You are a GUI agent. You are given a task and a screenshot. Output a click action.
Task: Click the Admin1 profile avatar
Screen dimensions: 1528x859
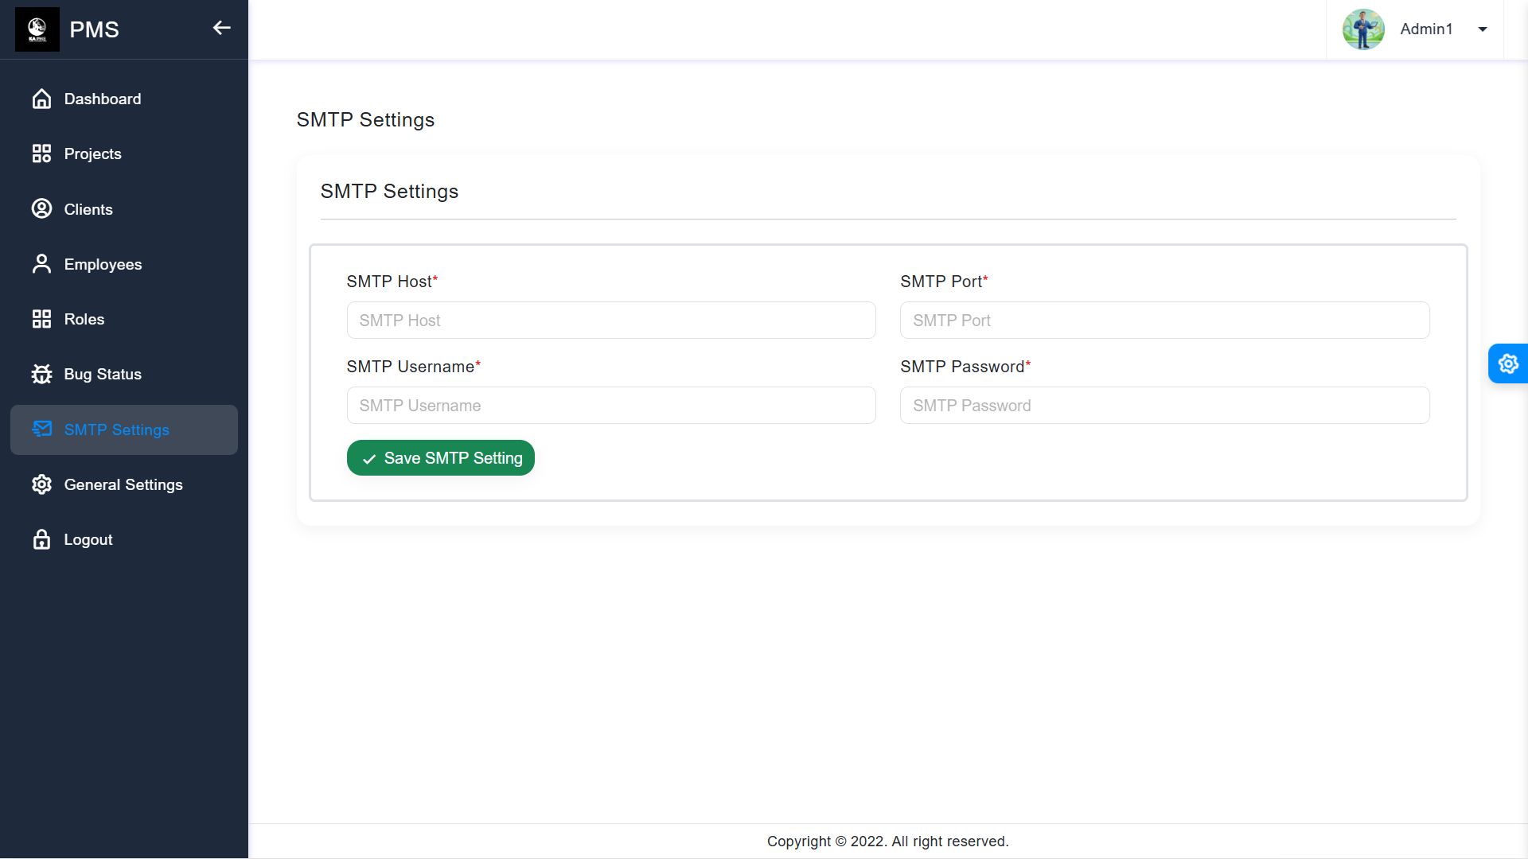1363,29
